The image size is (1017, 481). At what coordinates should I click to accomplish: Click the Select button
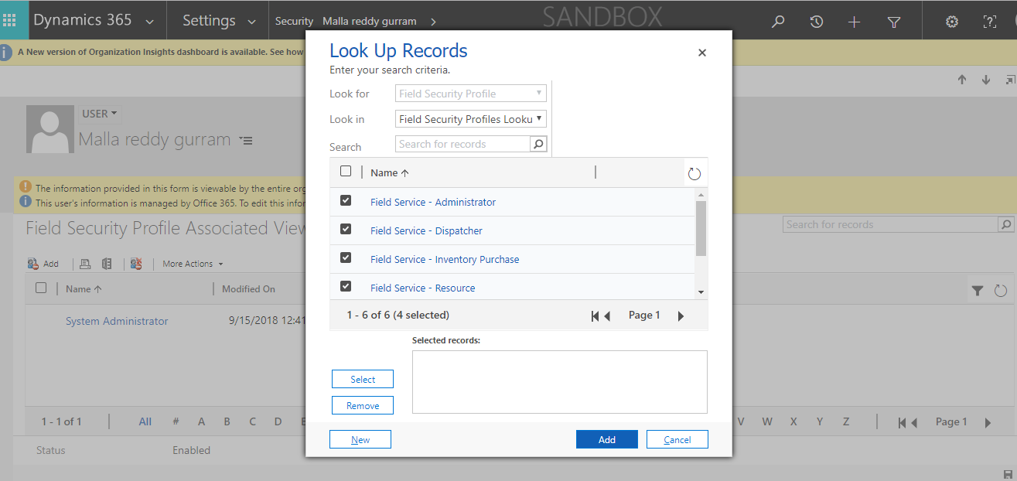coord(363,379)
